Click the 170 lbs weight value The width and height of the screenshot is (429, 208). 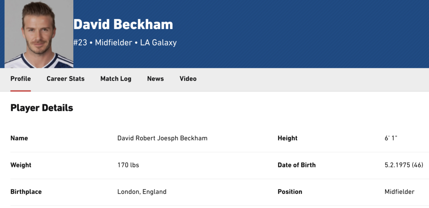[x=128, y=165]
